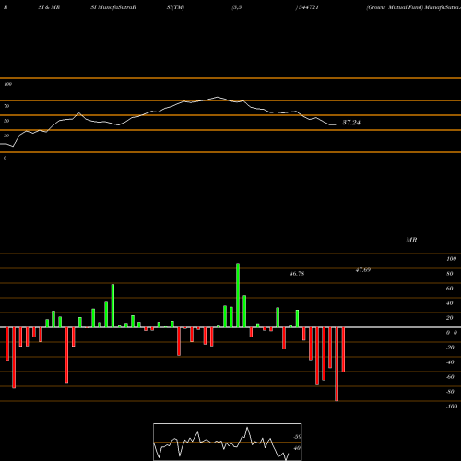Click the 70 level RSI axis label
Screen dimensions: 461x461
point(6,106)
